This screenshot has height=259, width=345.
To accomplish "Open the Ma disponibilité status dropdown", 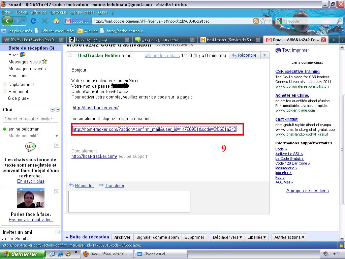I will tap(57, 136).
